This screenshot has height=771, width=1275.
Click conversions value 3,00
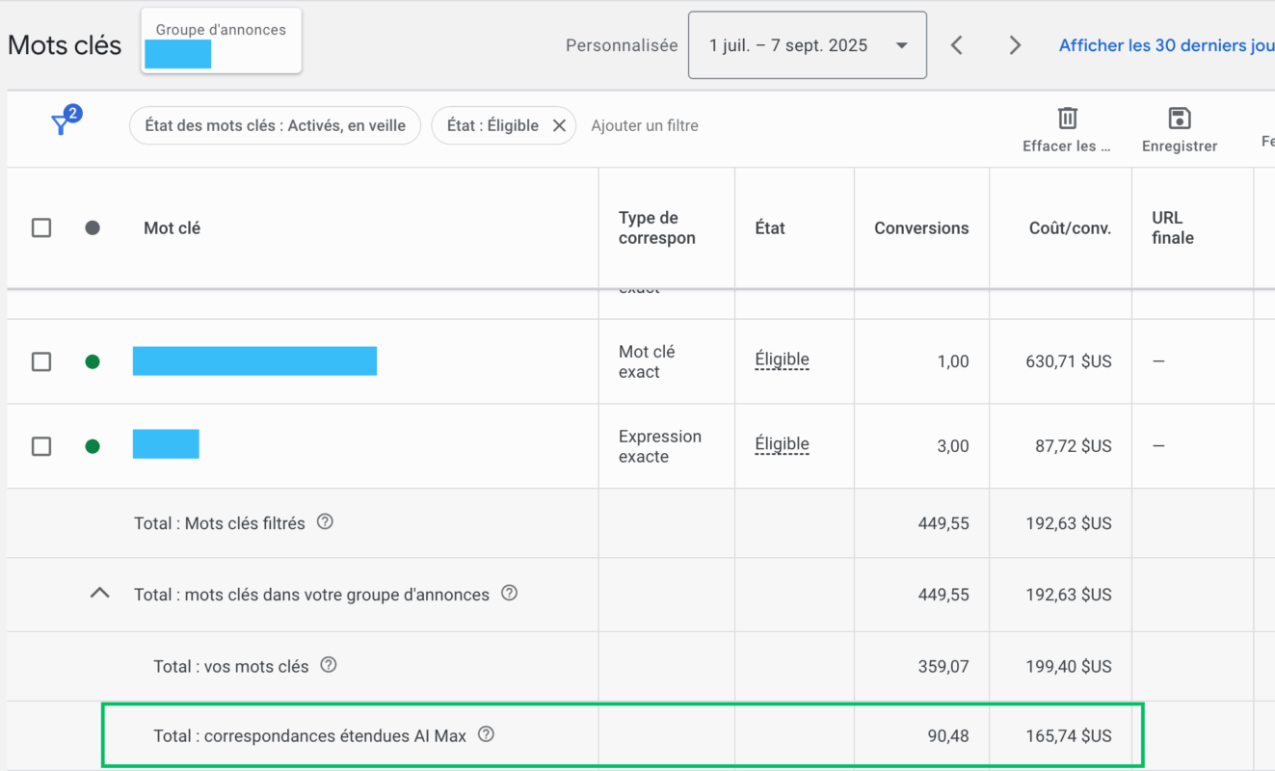pyautogui.click(x=953, y=446)
